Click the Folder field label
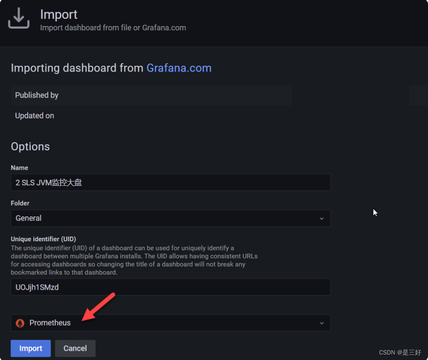The image size is (428, 360). coord(20,203)
